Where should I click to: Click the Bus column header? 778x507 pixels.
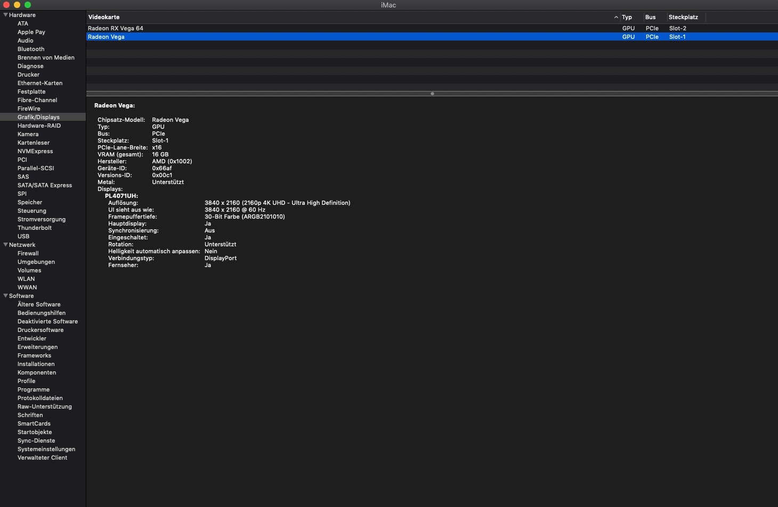click(650, 17)
